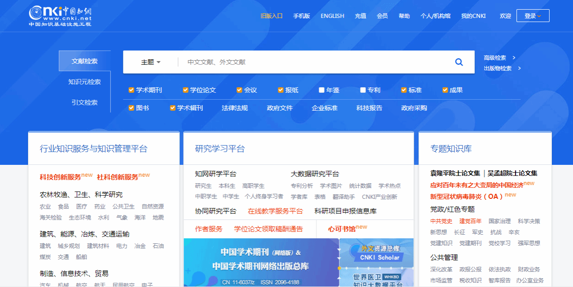
Task: Open the 充值 recharge page
Action: [361, 16]
